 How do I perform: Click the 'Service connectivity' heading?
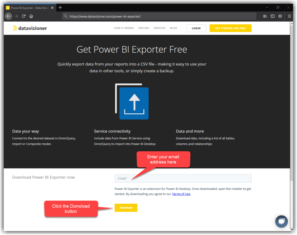click(112, 131)
